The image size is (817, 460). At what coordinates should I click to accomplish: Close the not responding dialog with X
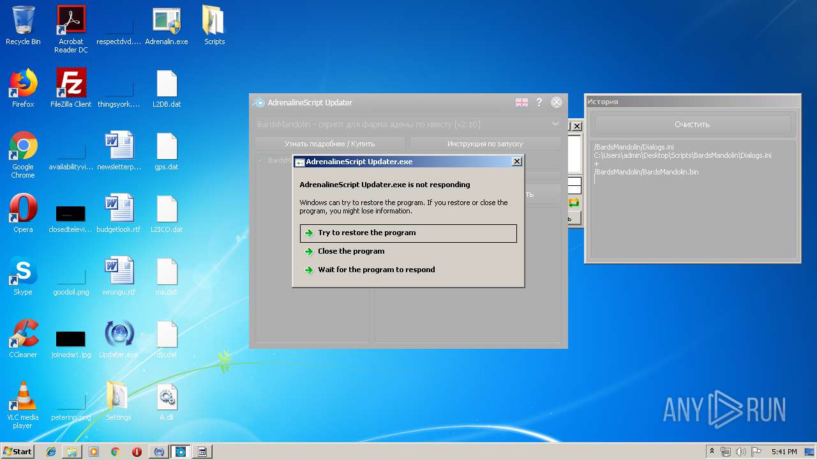point(517,162)
